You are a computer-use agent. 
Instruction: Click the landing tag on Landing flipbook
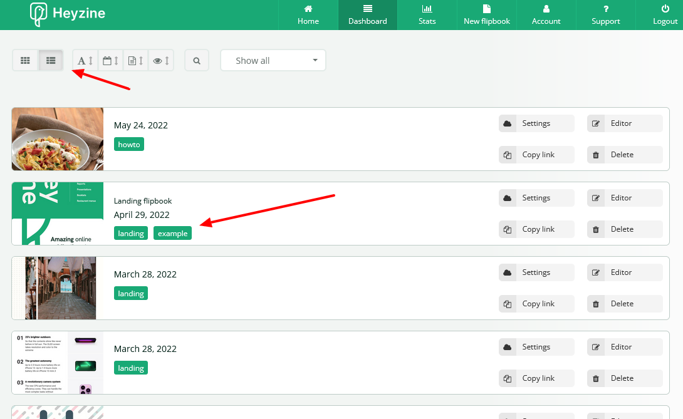pos(131,234)
